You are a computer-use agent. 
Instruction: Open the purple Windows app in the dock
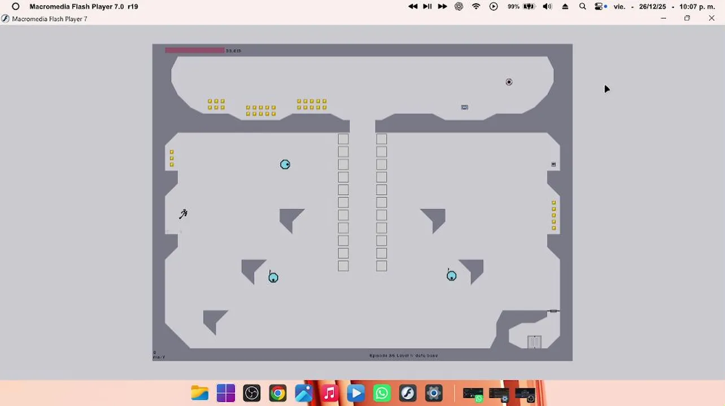point(226,393)
